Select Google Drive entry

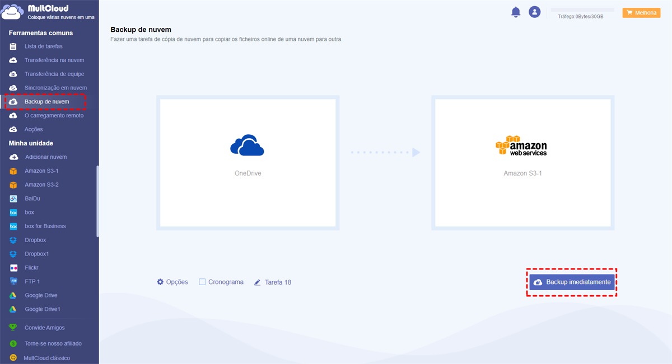coord(41,295)
